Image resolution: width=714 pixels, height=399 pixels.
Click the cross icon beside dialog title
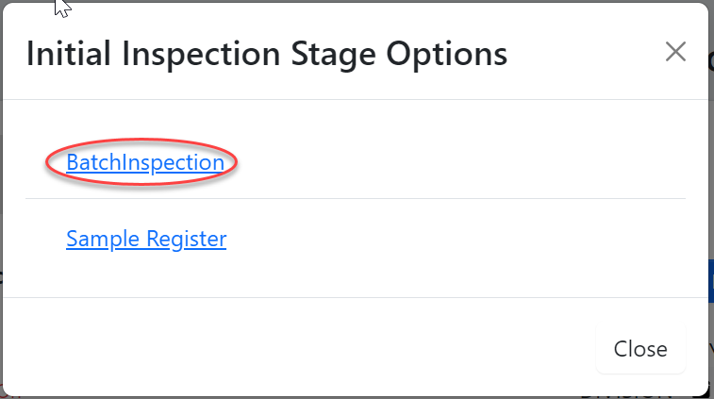point(675,52)
